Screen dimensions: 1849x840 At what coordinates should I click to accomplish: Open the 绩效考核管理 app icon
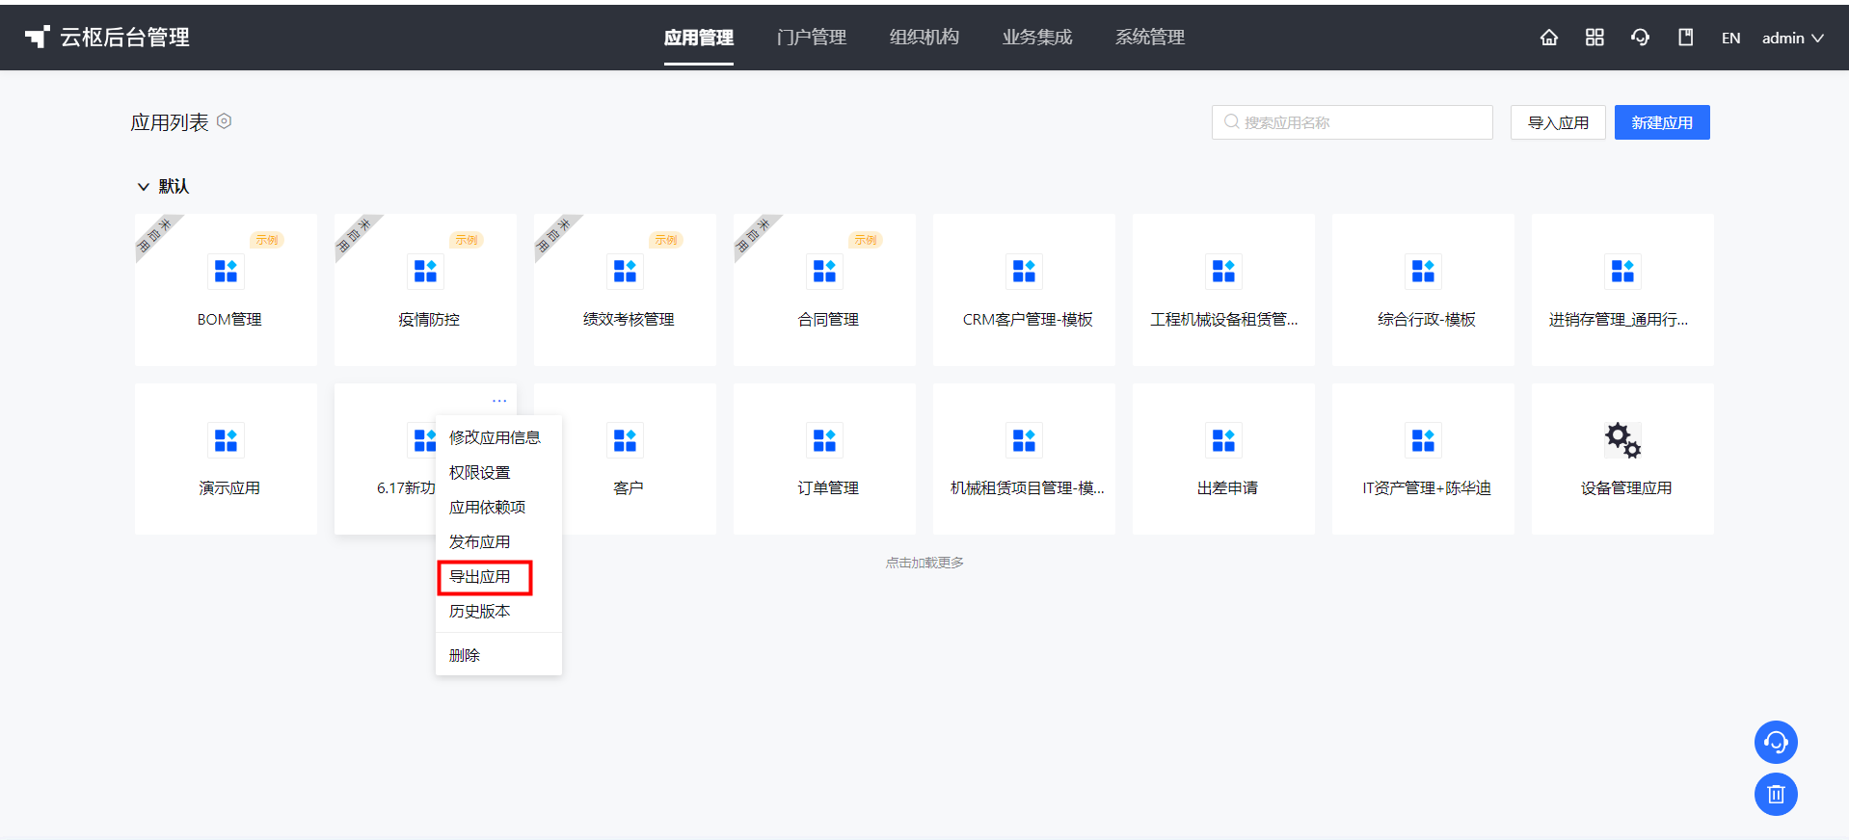coord(625,272)
